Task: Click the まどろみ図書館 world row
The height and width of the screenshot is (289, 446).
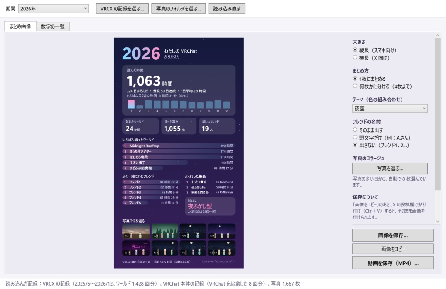Action: 179,168
